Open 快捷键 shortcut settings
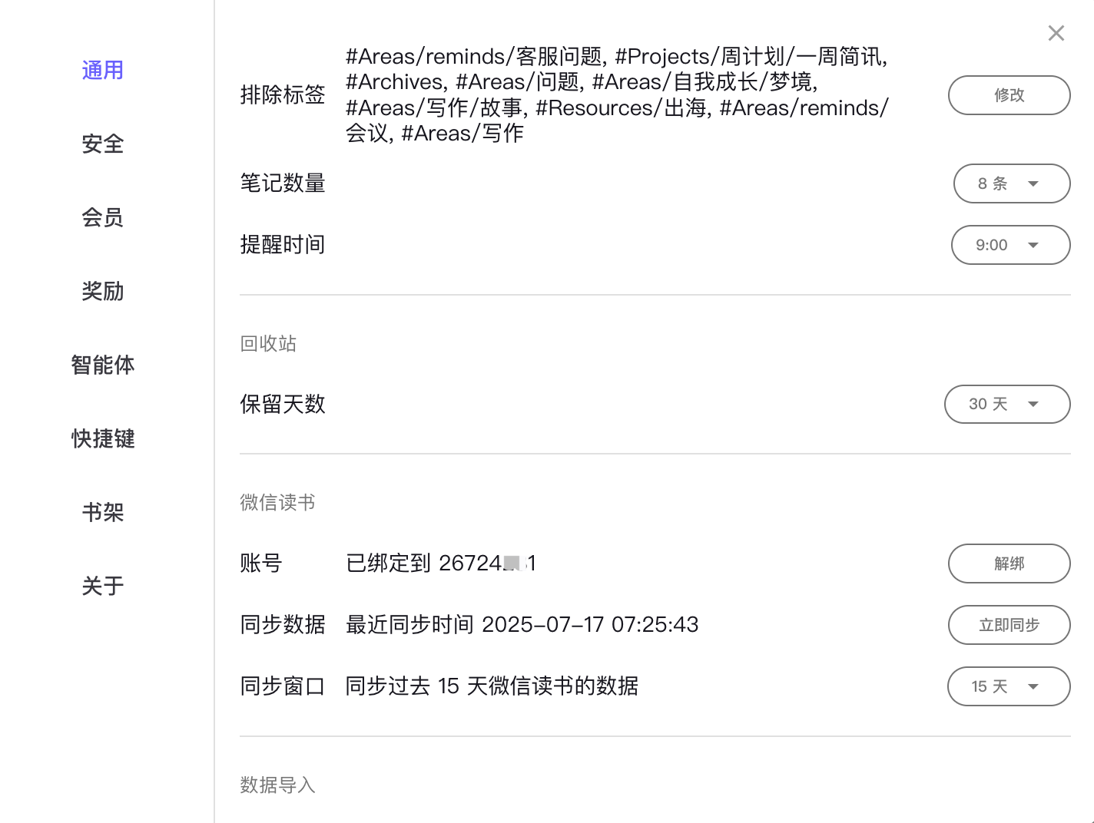This screenshot has height=823, width=1094. 103,439
